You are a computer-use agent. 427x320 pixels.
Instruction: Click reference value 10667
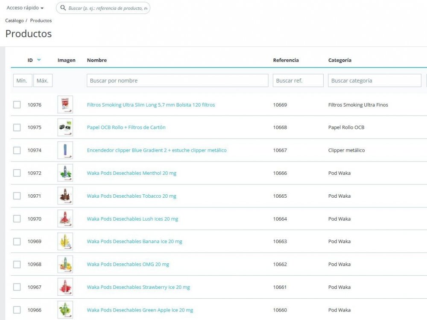pos(280,150)
